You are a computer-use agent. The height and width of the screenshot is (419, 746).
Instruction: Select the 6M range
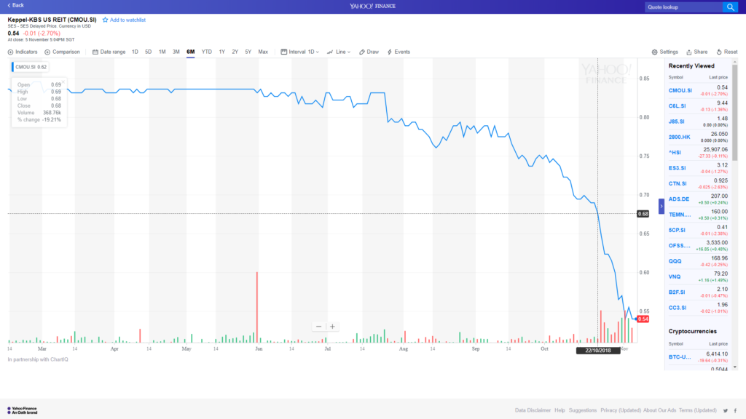(190, 52)
